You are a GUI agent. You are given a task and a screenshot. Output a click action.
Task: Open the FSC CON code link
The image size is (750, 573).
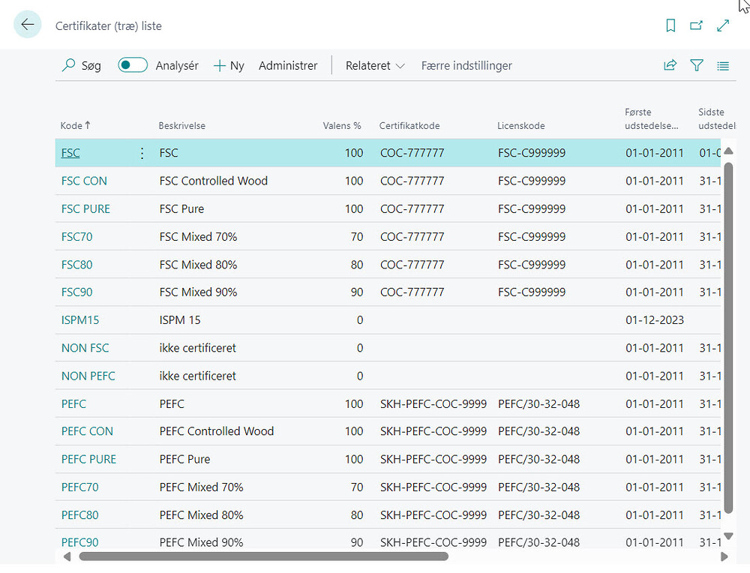click(84, 181)
